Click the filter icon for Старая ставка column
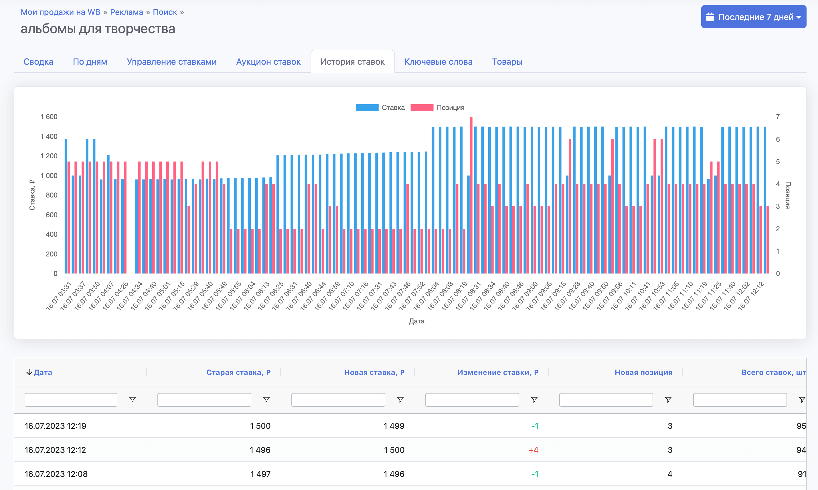818x490 pixels. [x=266, y=400]
